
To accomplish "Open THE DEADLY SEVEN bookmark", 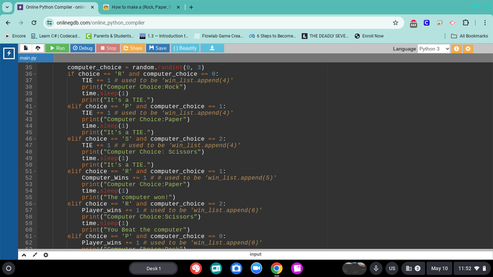I will [326, 36].
